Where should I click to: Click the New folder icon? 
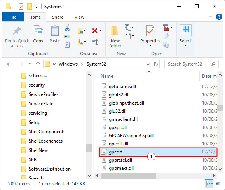click(x=115, y=31)
